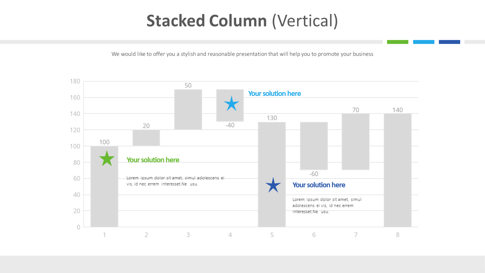The width and height of the screenshot is (485, 273).
Task: Click the floating bar labeled -60
Action: [314, 146]
